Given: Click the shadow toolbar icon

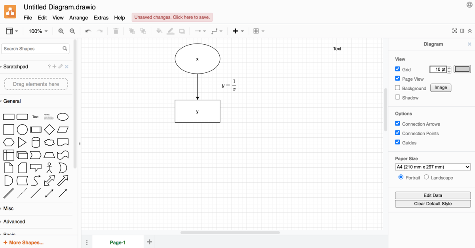Looking at the screenshot, I should (182, 31).
